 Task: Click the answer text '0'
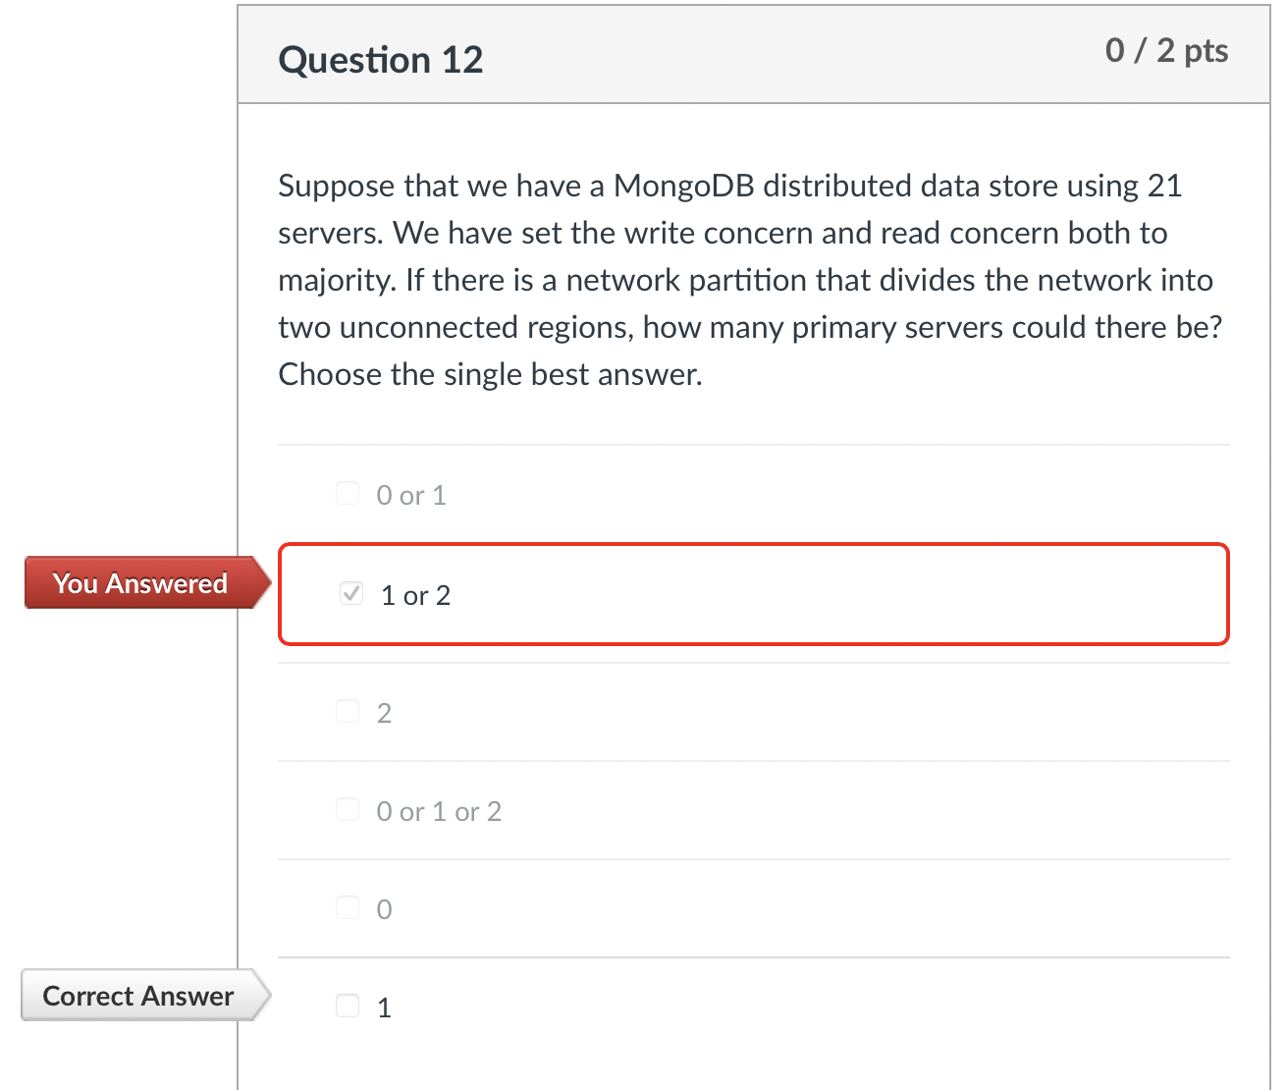click(x=384, y=909)
